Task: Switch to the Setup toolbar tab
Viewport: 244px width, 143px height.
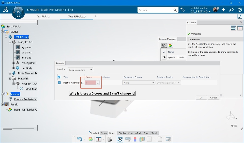Action: 104,133
